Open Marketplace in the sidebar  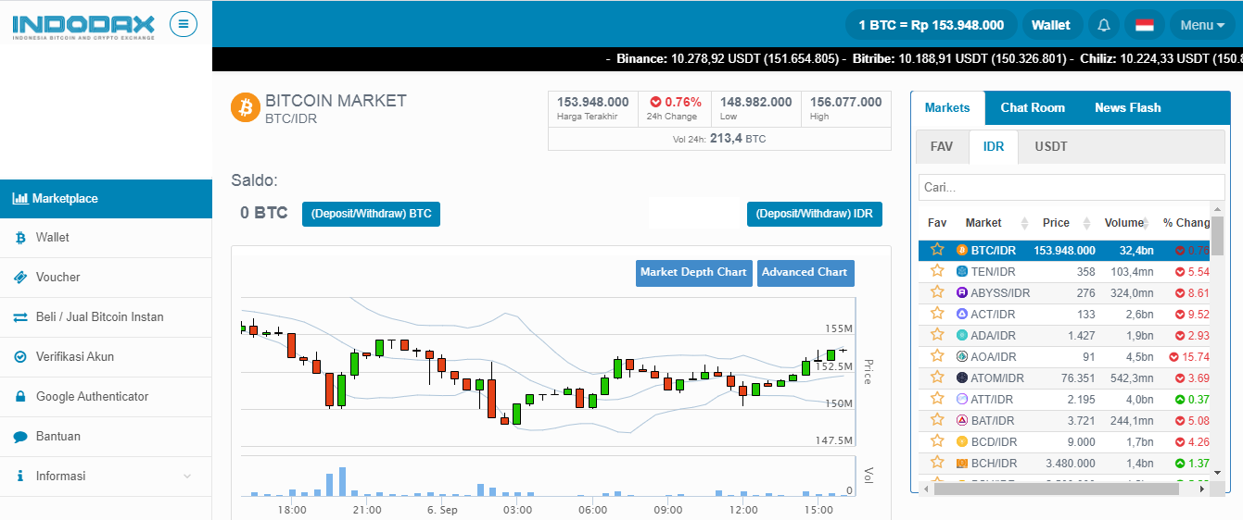(106, 199)
